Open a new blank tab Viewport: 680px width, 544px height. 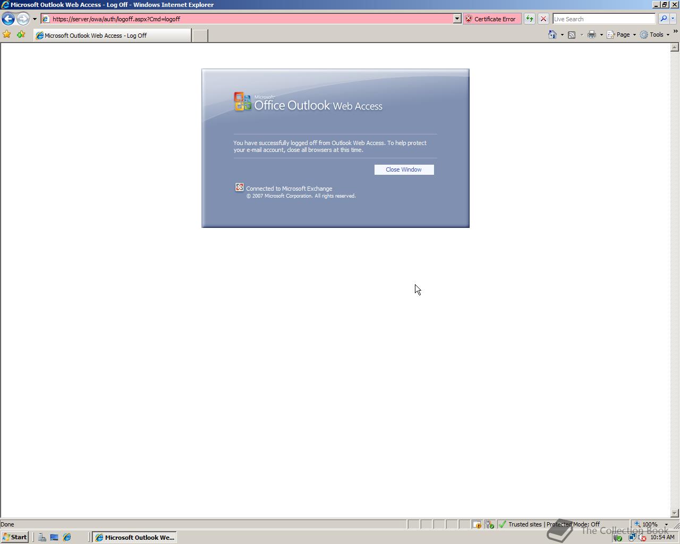point(200,36)
